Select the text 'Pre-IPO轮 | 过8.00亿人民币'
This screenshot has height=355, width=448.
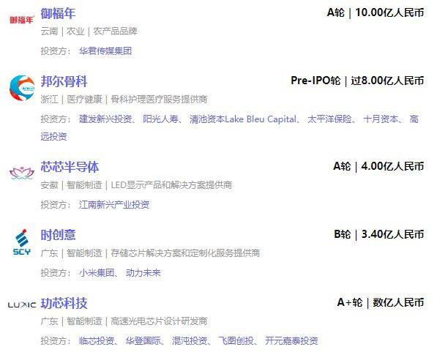357,81
